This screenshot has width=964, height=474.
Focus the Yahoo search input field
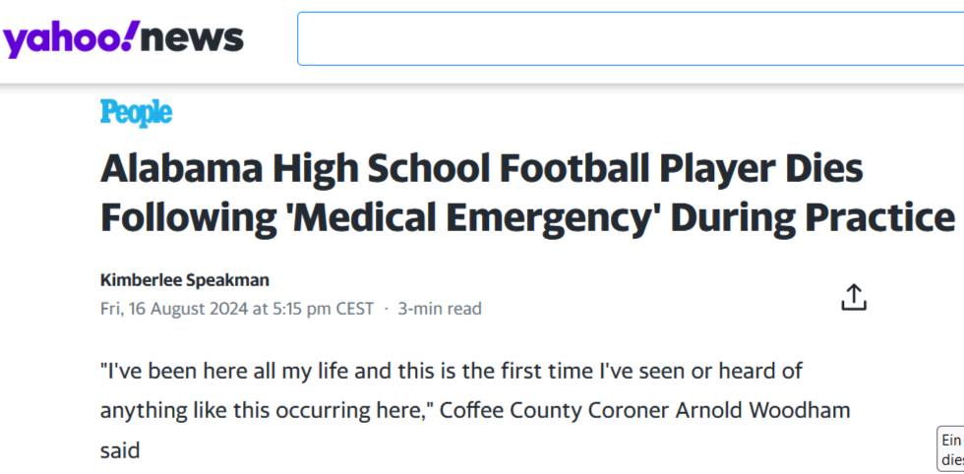click(631, 38)
